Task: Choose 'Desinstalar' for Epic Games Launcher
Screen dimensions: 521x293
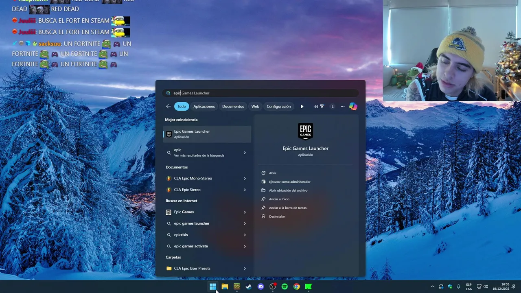Action: coord(277,216)
